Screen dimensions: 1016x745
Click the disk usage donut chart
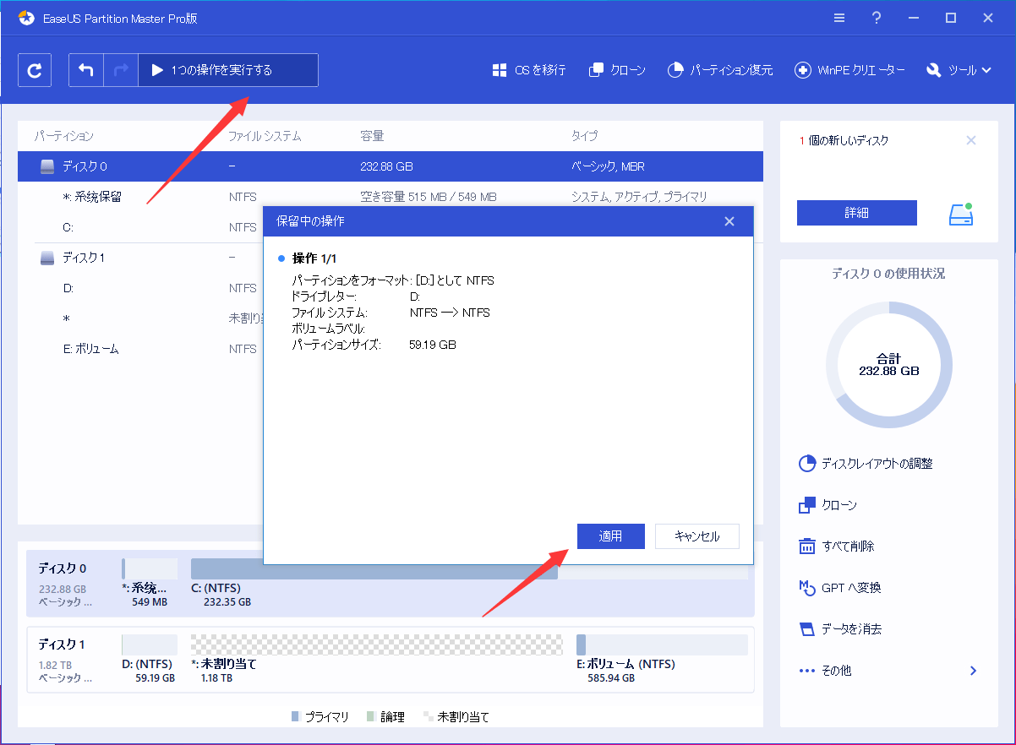pyautogui.click(x=888, y=364)
